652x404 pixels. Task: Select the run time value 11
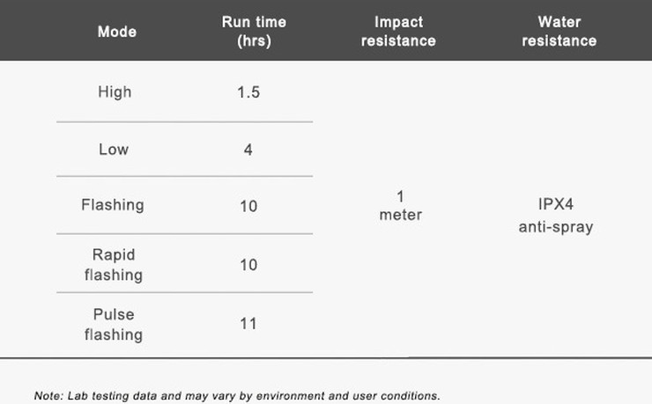248,324
